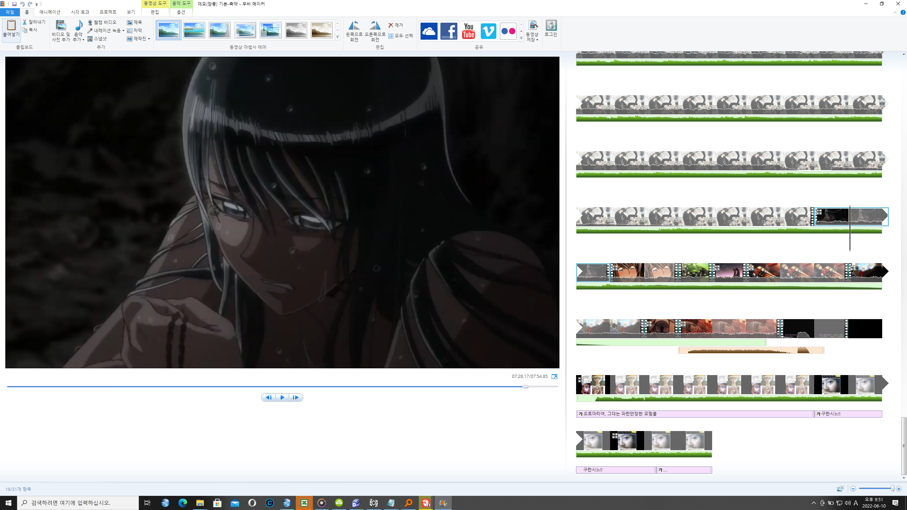Expand the share services gallery
907x510 pixels.
[x=521, y=38]
